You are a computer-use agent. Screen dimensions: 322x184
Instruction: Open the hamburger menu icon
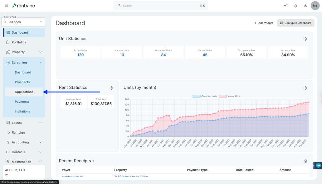(x=7, y=6)
